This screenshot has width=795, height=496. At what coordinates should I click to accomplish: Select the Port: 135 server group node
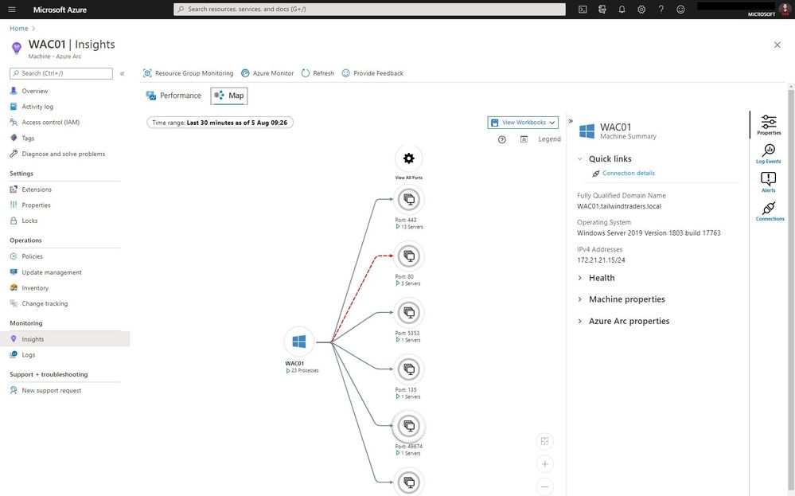(x=409, y=369)
